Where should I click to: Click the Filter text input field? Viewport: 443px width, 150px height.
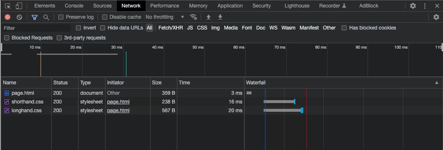[x=36, y=28]
